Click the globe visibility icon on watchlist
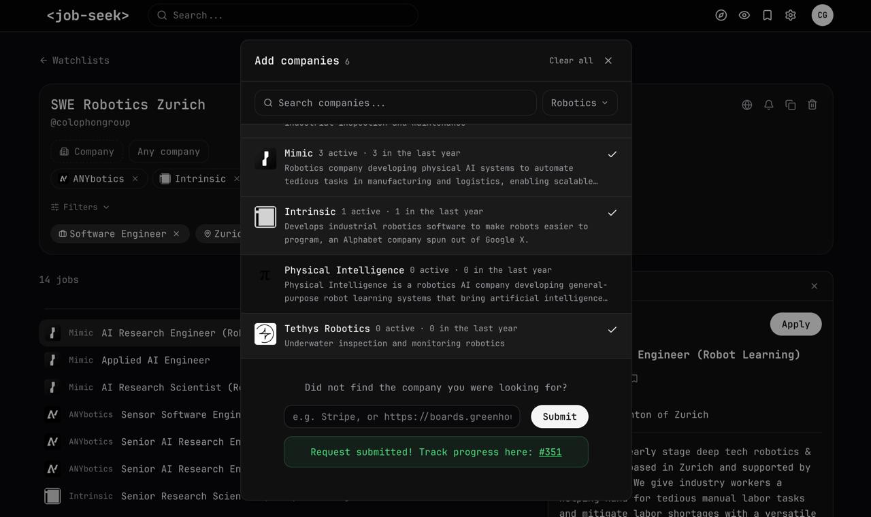This screenshot has height=517, width=871. [x=747, y=105]
